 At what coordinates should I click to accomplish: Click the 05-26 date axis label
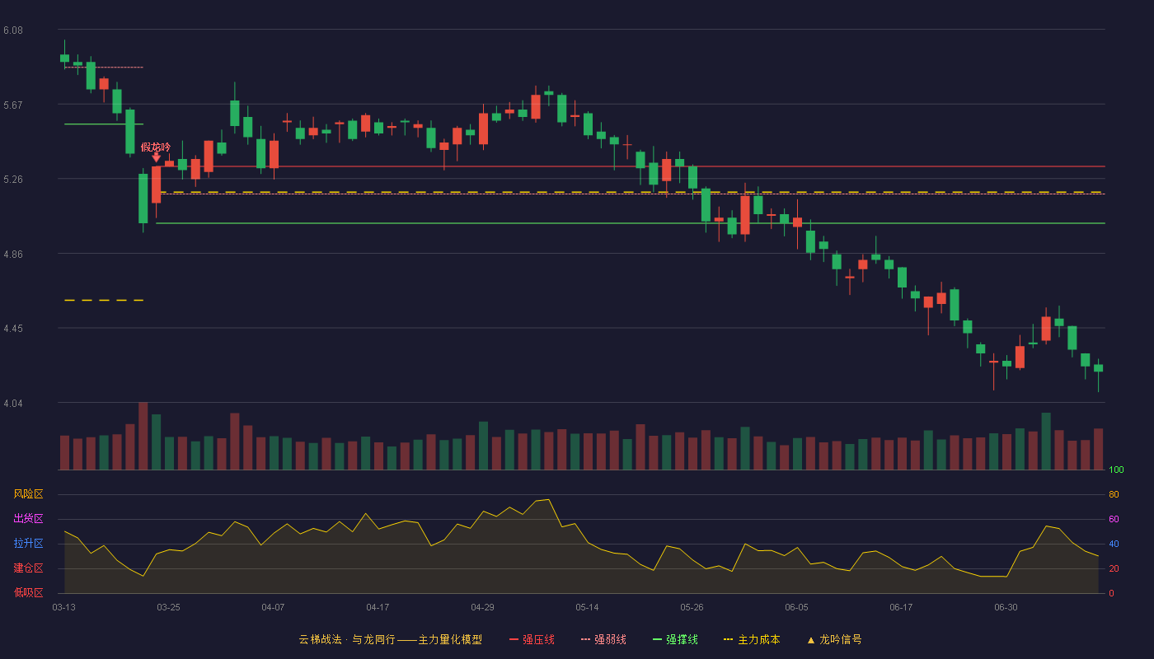point(692,607)
